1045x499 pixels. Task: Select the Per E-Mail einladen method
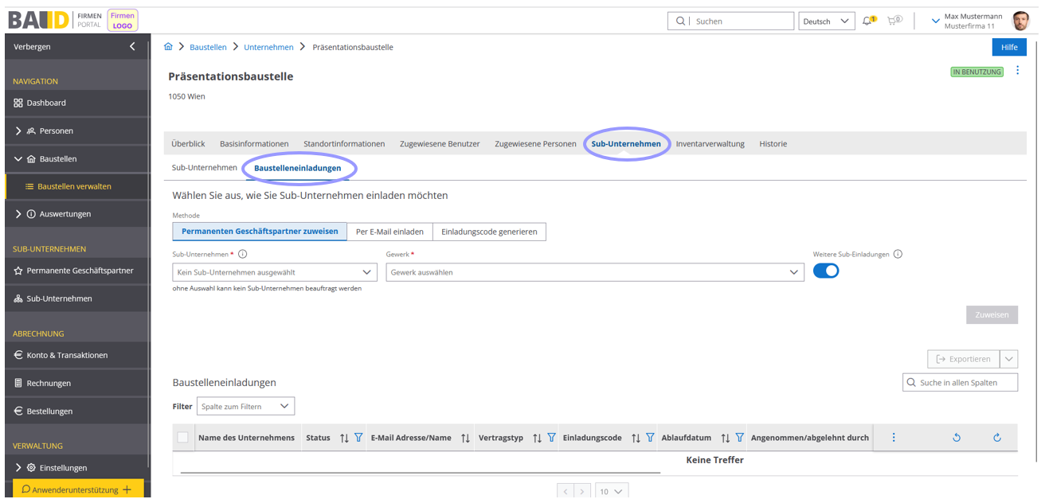pyautogui.click(x=389, y=232)
